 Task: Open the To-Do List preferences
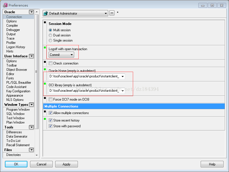point(13,141)
